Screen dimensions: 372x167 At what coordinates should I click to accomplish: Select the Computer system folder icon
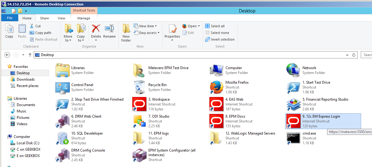(x=217, y=70)
